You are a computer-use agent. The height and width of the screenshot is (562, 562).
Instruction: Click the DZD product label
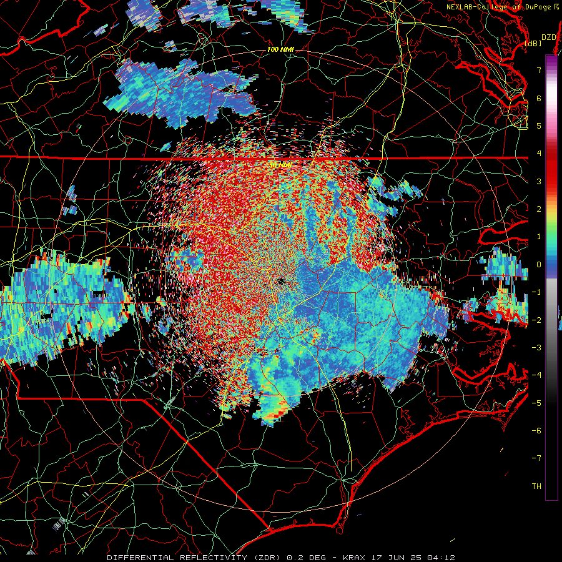pyautogui.click(x=548, y=37)
